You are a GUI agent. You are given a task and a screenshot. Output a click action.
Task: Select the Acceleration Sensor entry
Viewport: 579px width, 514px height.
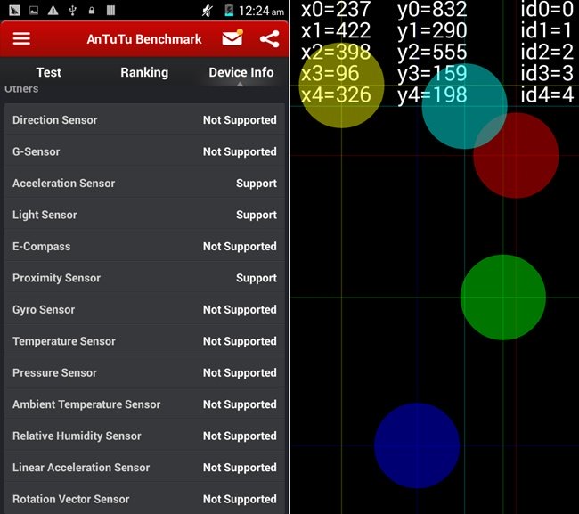click(x=144, y=184)
